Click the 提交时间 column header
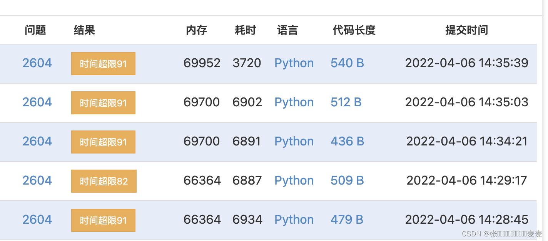 466,30
